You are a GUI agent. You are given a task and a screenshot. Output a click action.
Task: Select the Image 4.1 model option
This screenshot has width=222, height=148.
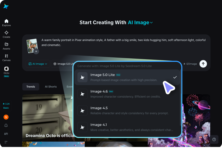pos(127,127)
